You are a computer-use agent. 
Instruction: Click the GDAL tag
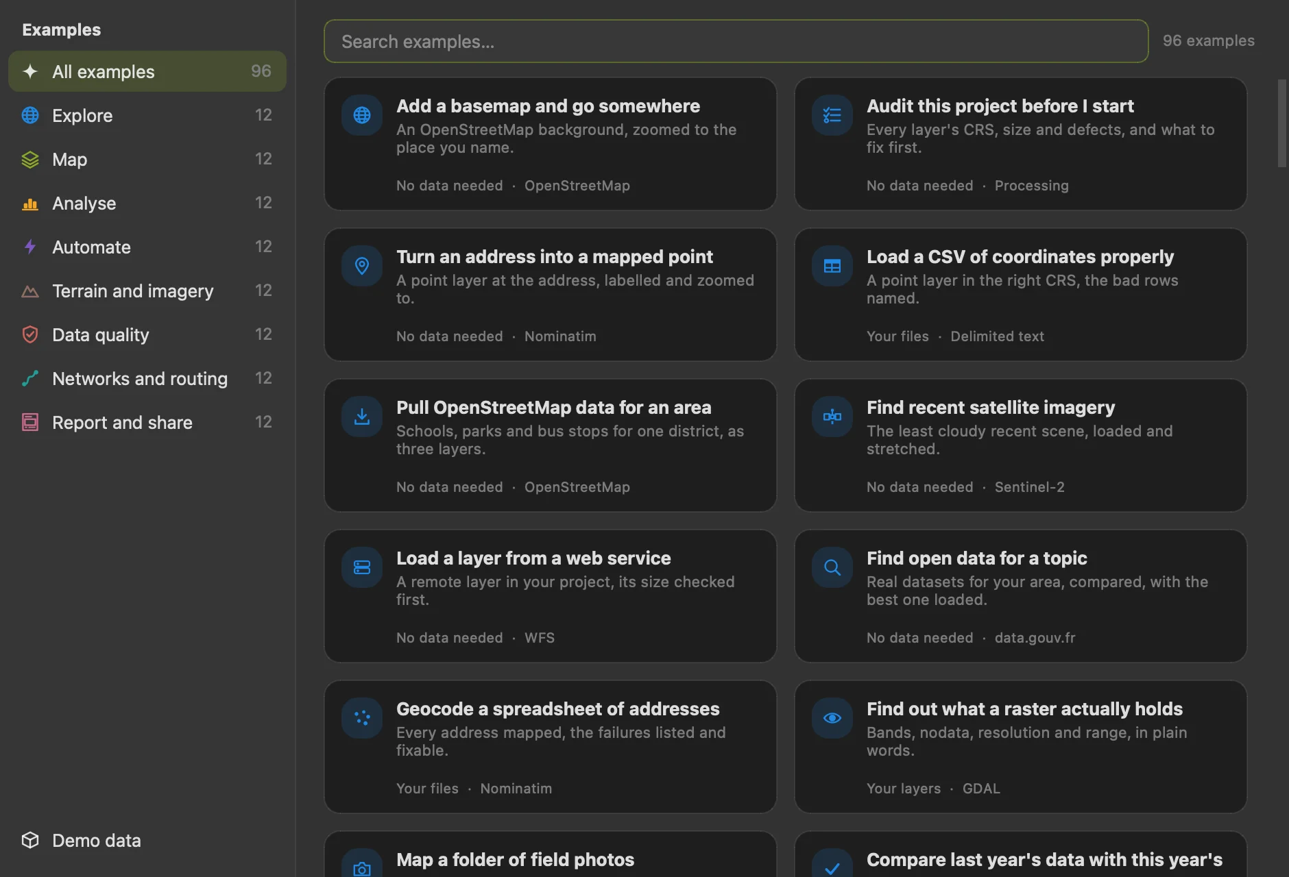pyautogui.click(x=981, y=789)
